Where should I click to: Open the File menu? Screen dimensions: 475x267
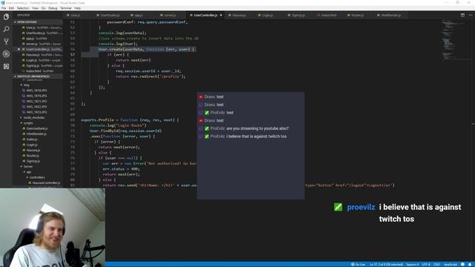pos(4,8)
